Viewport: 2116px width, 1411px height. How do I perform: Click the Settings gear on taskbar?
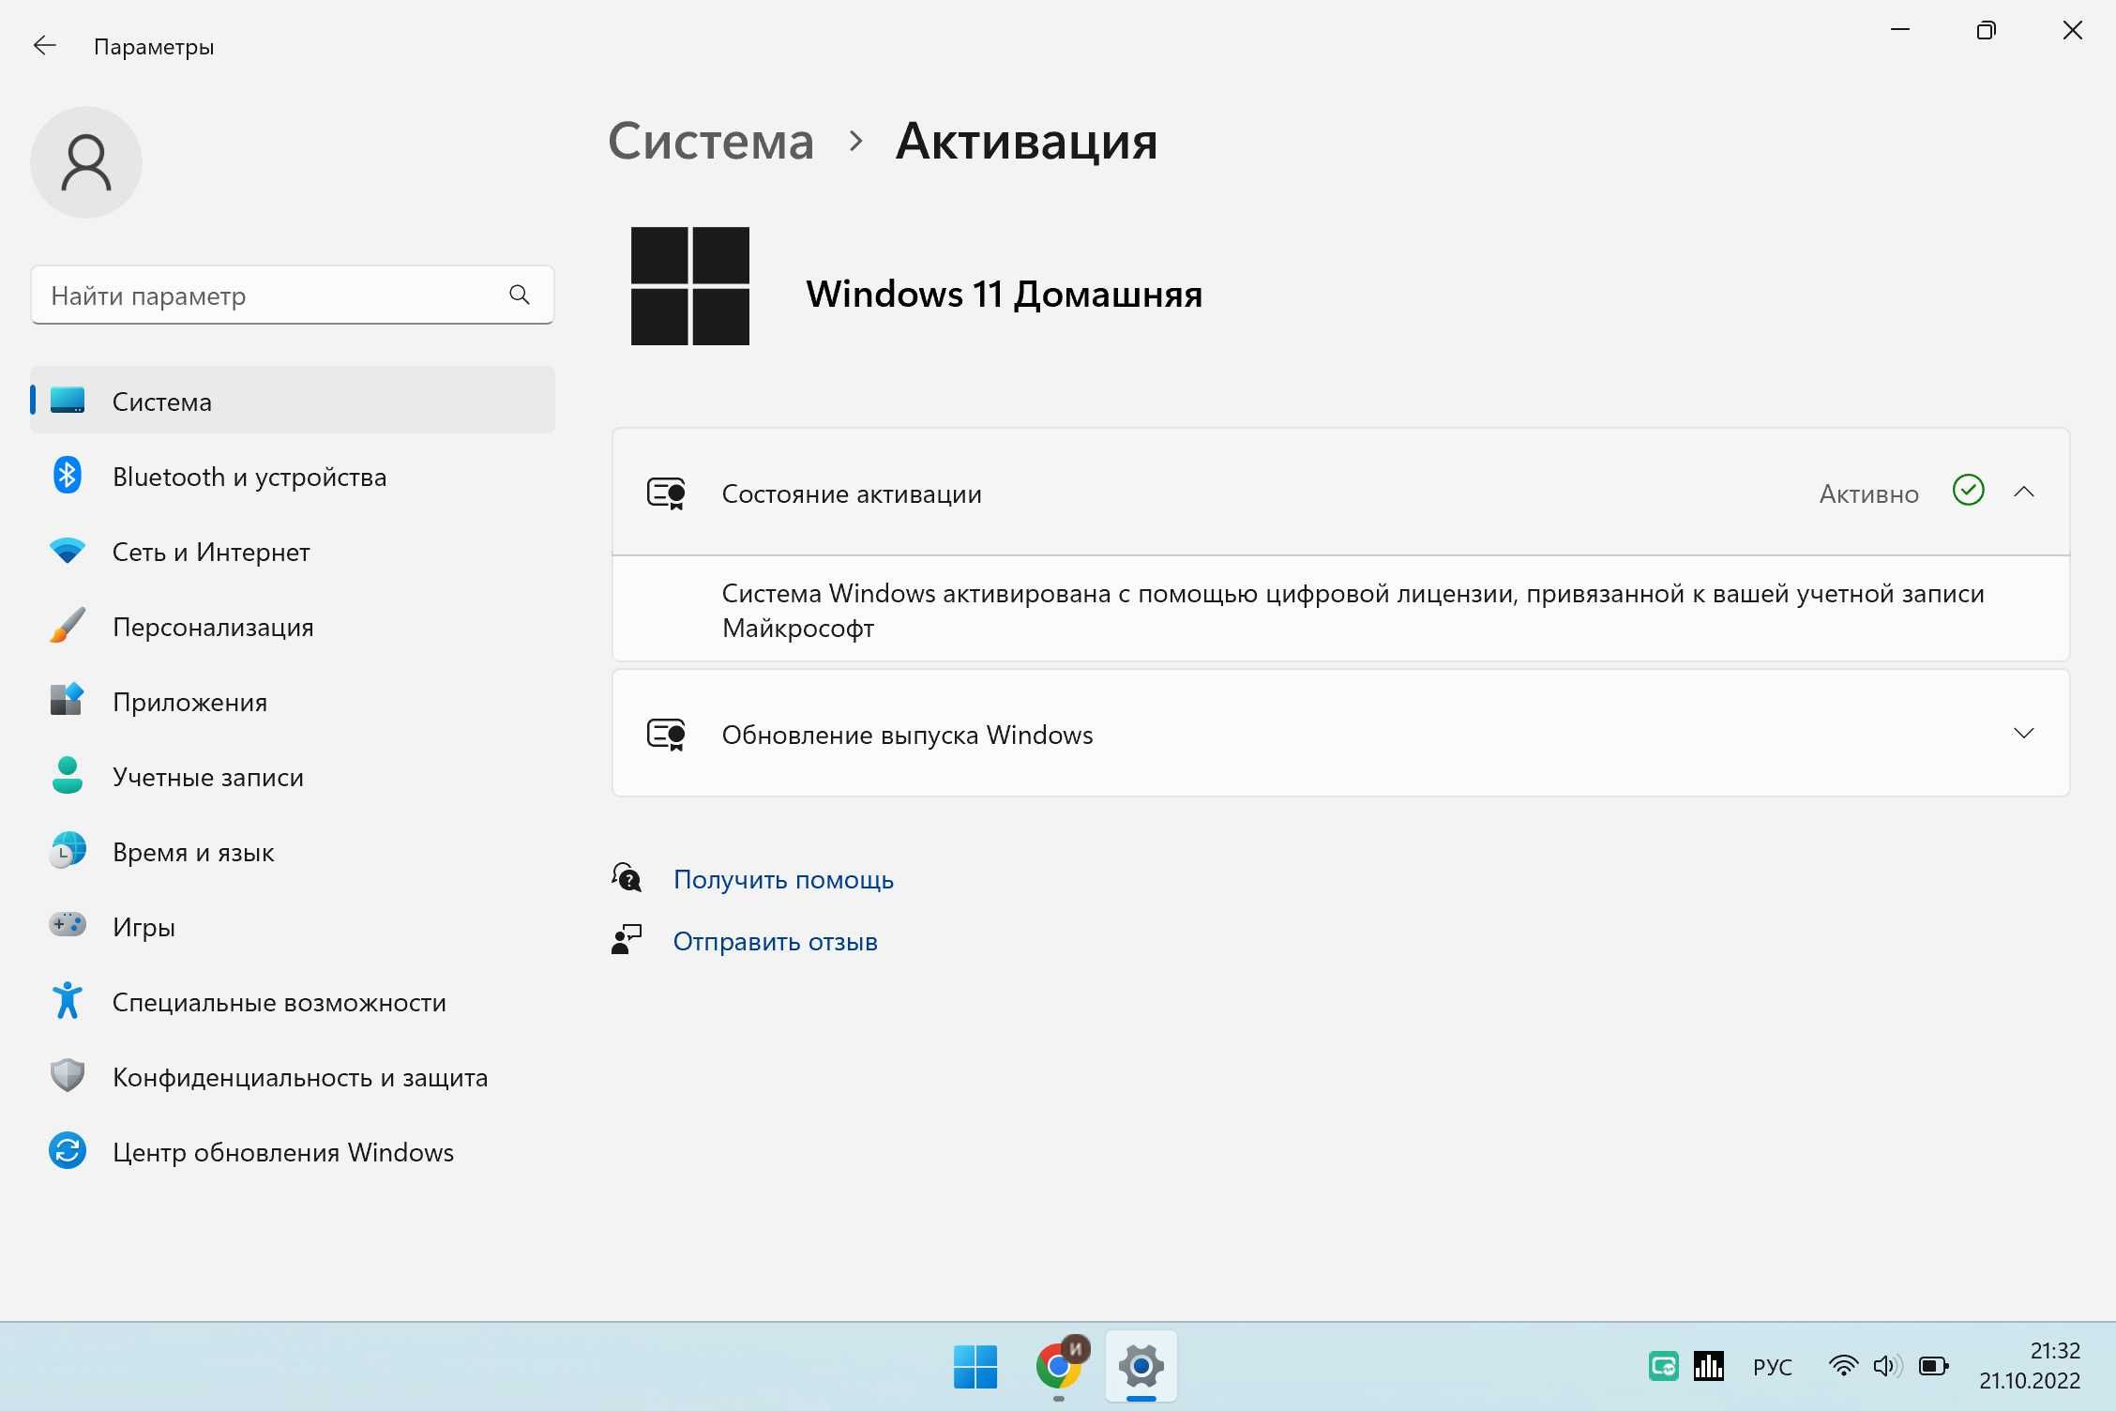(x=1141, y=1366)
